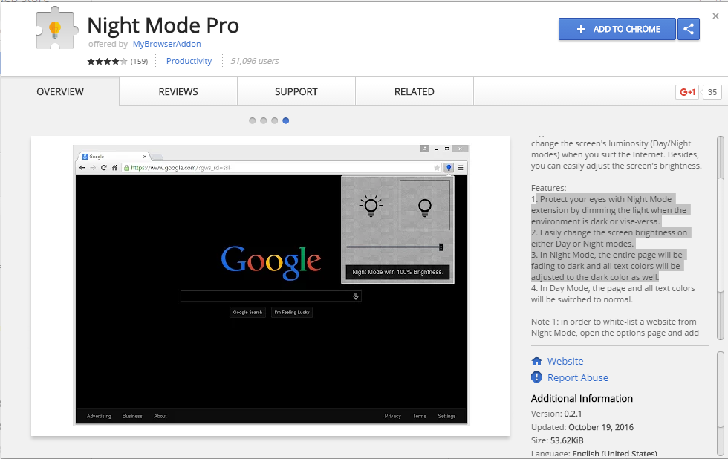
Task: Click the Size 53.62KiB text
Action: click(x=557, y=440)
